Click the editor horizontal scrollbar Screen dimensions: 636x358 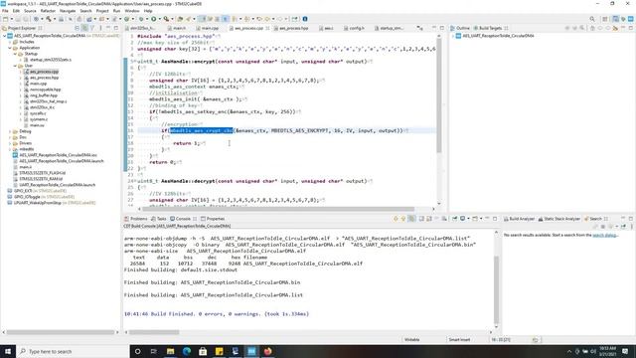click(x=278, y=209)
